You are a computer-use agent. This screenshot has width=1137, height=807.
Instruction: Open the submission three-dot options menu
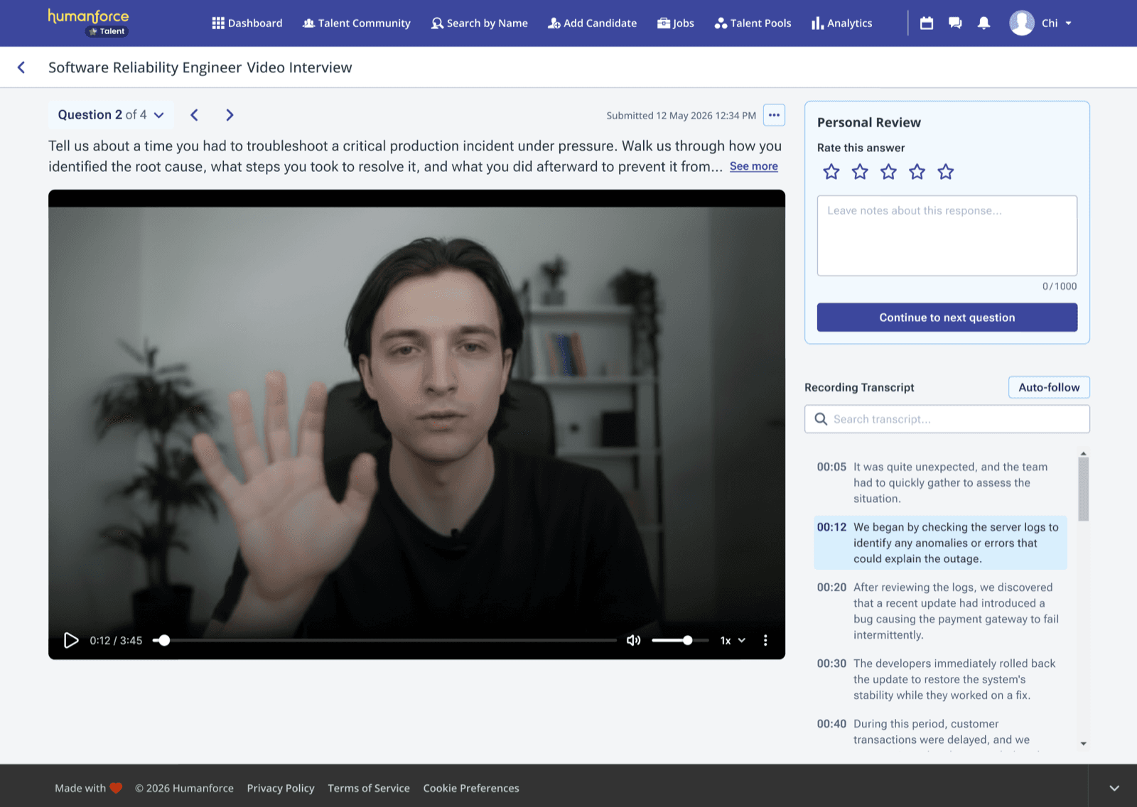click(774, 115)
